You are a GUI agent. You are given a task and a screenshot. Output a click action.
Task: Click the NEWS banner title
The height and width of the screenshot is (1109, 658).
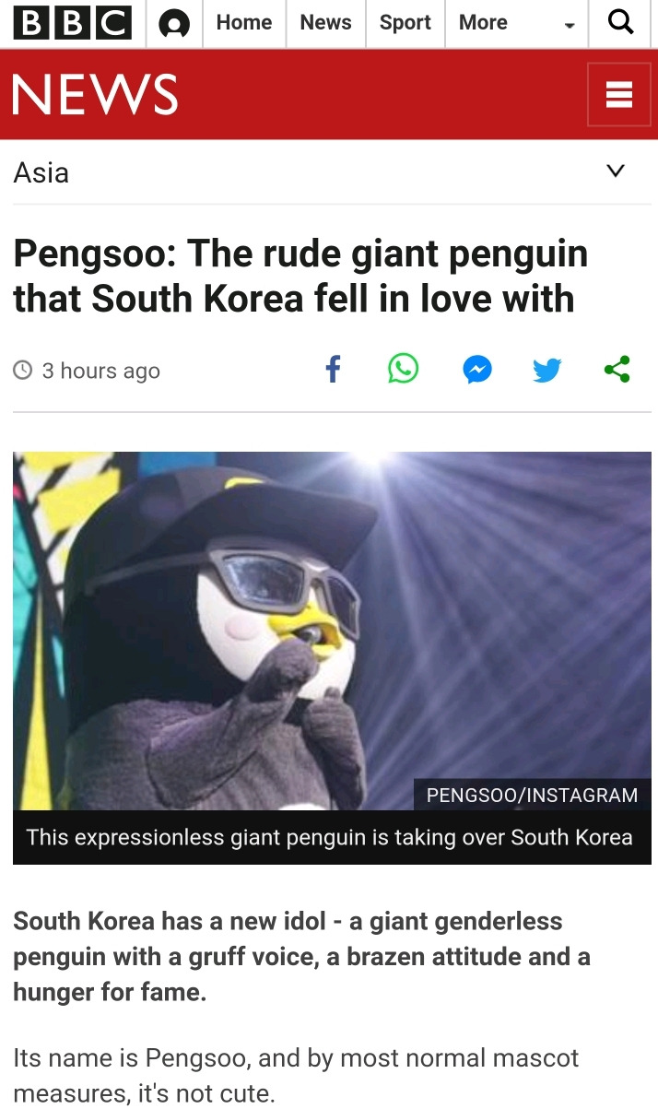coord(96,95)
